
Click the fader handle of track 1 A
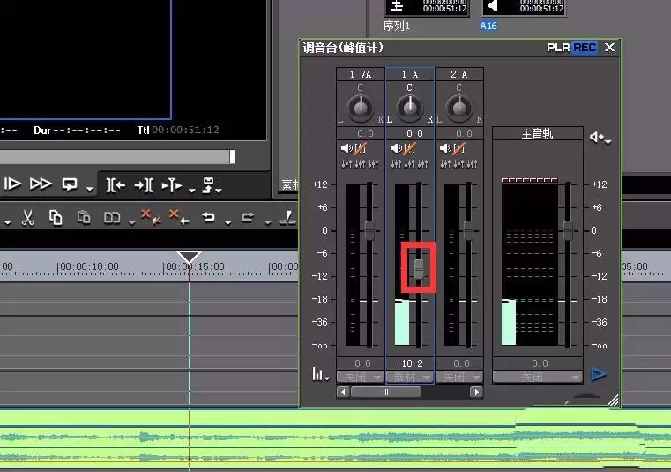[419, 268]
